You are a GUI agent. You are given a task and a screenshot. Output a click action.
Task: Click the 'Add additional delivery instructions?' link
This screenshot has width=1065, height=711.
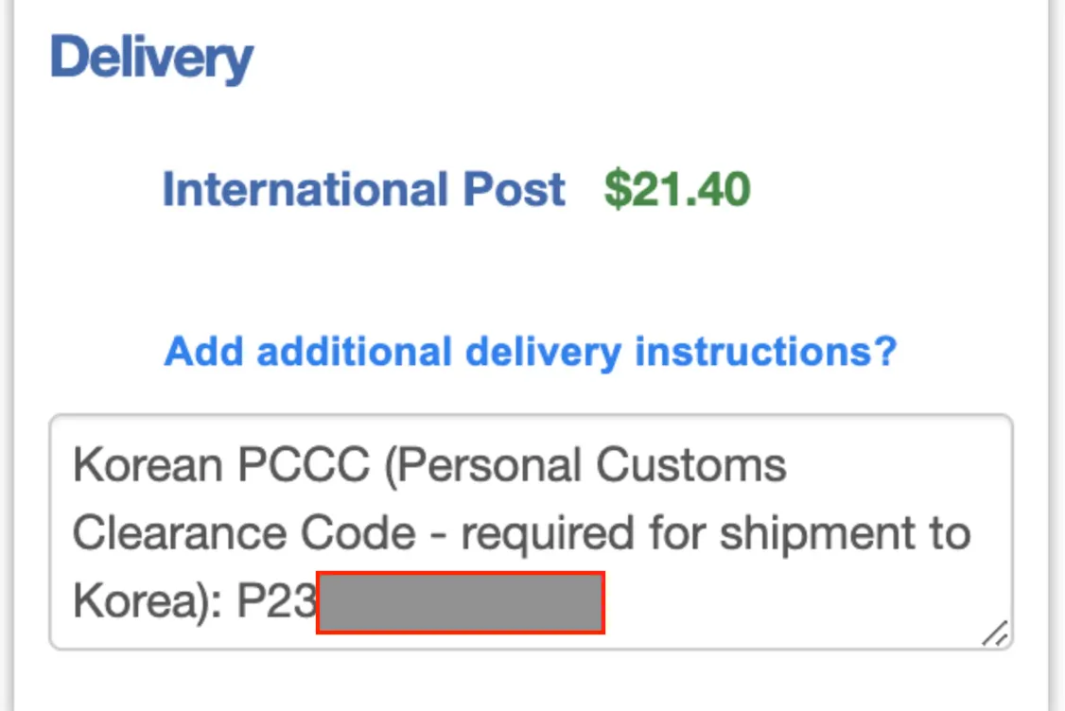(530, 352)
